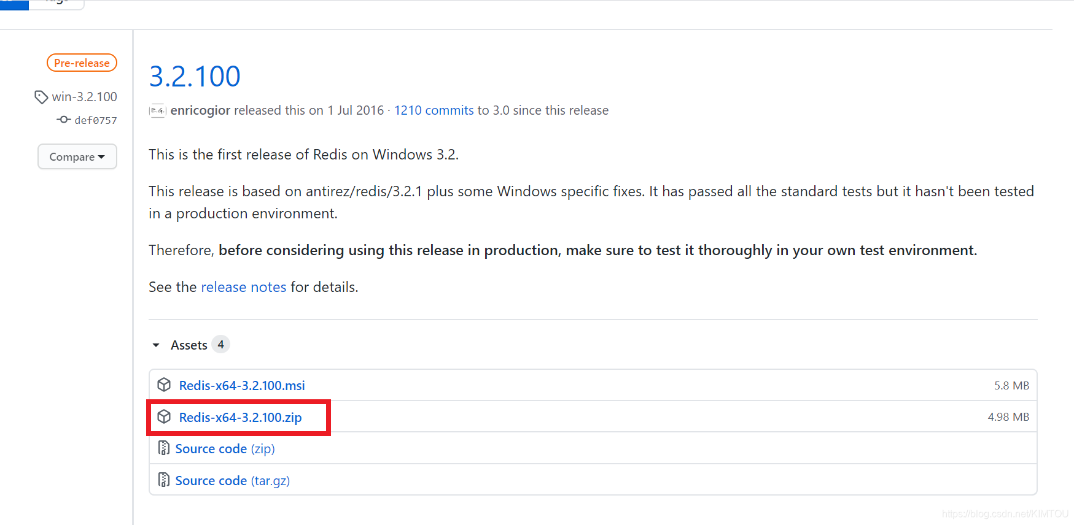Image resolution: width=1074 pixels, height=525 pixels.
Task: Visit enricogior's profile link
Action: [x=200, y=110]
